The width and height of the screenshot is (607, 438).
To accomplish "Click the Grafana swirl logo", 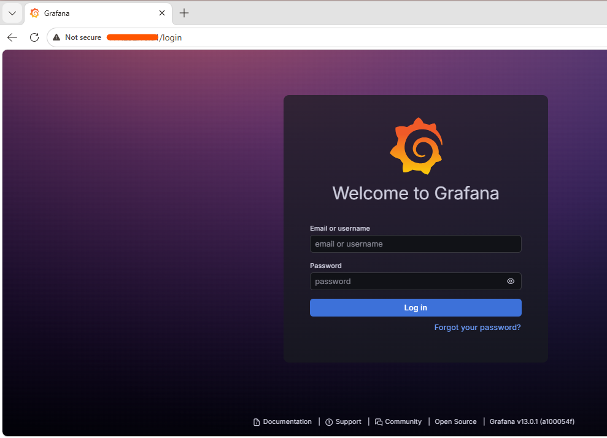I will [416, 146].
